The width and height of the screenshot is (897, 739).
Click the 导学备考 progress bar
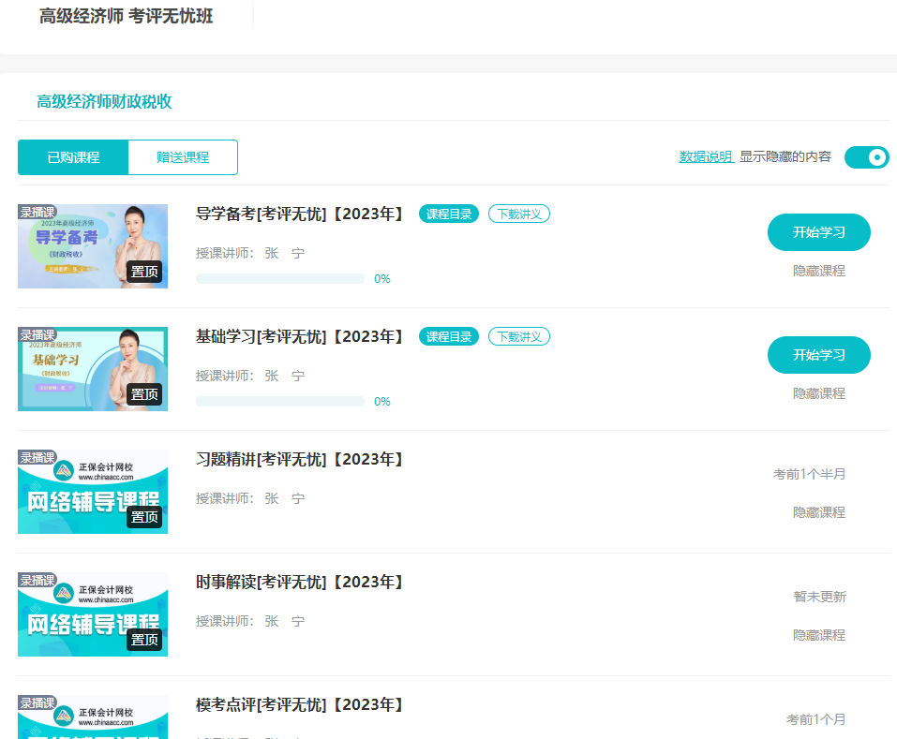click(x=279, y=279)
